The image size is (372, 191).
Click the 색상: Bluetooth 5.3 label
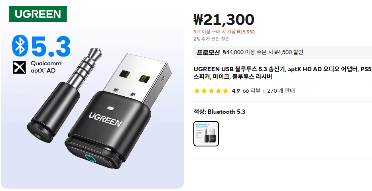[219, 112]
